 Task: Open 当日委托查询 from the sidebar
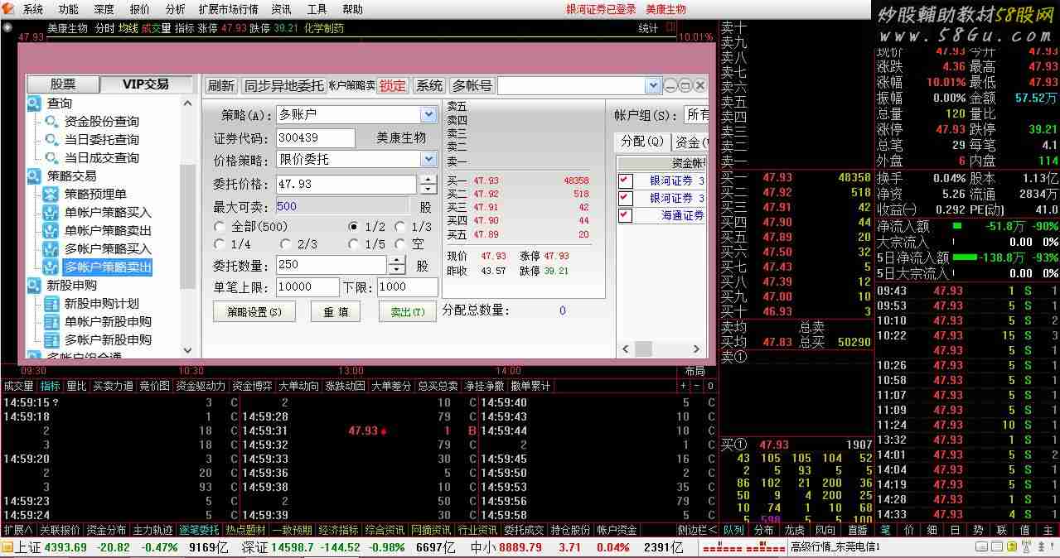tap(101, 140)
